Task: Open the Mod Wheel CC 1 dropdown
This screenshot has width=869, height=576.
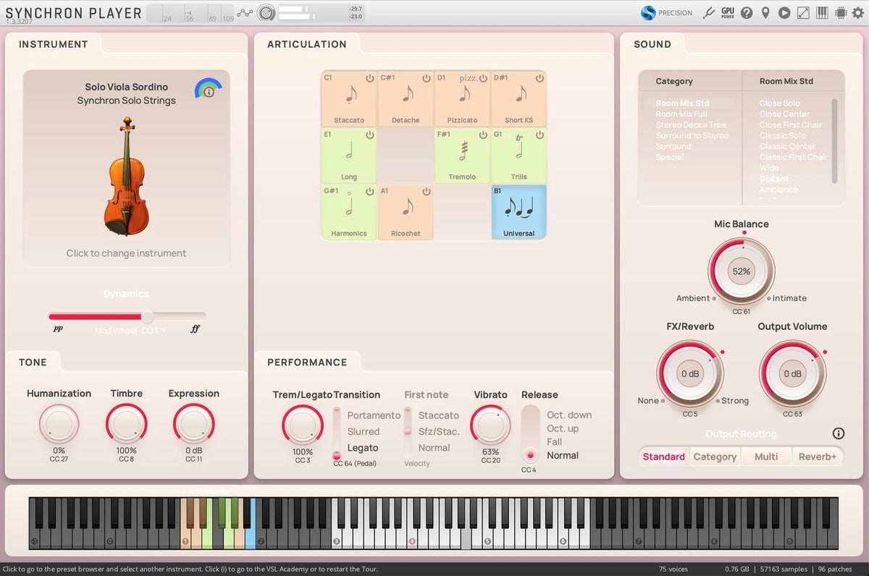Action: [131, 330]
